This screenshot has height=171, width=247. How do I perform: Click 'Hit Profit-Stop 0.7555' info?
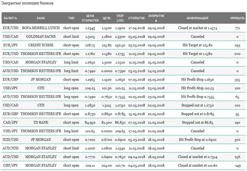click(x=197, y=97)
